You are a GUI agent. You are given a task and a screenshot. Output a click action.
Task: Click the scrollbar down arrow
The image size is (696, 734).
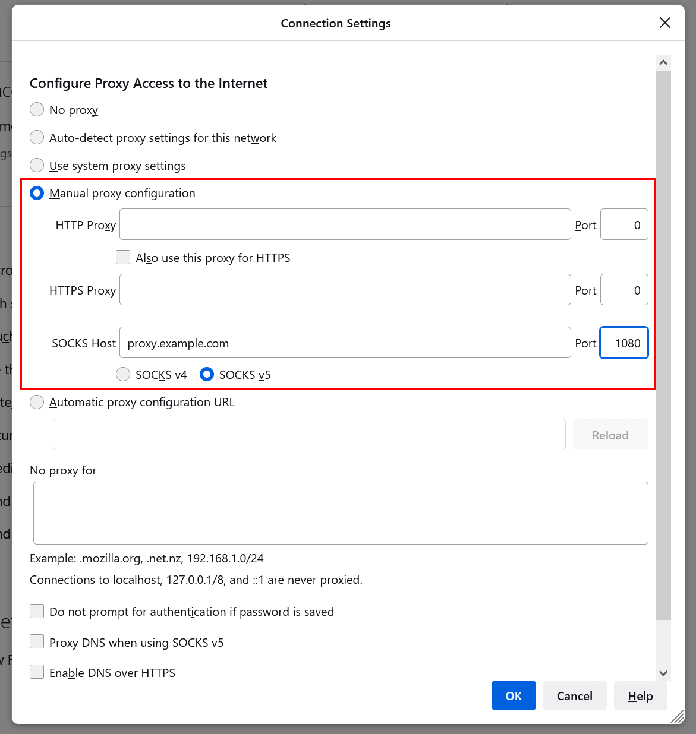click(x=663, y=673)
